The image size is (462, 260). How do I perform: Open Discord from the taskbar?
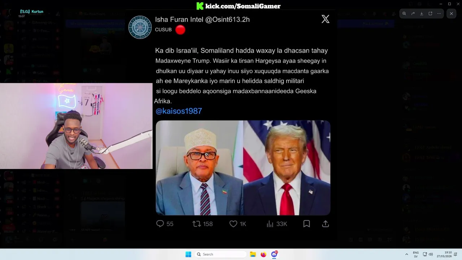(x=274, y=254)
